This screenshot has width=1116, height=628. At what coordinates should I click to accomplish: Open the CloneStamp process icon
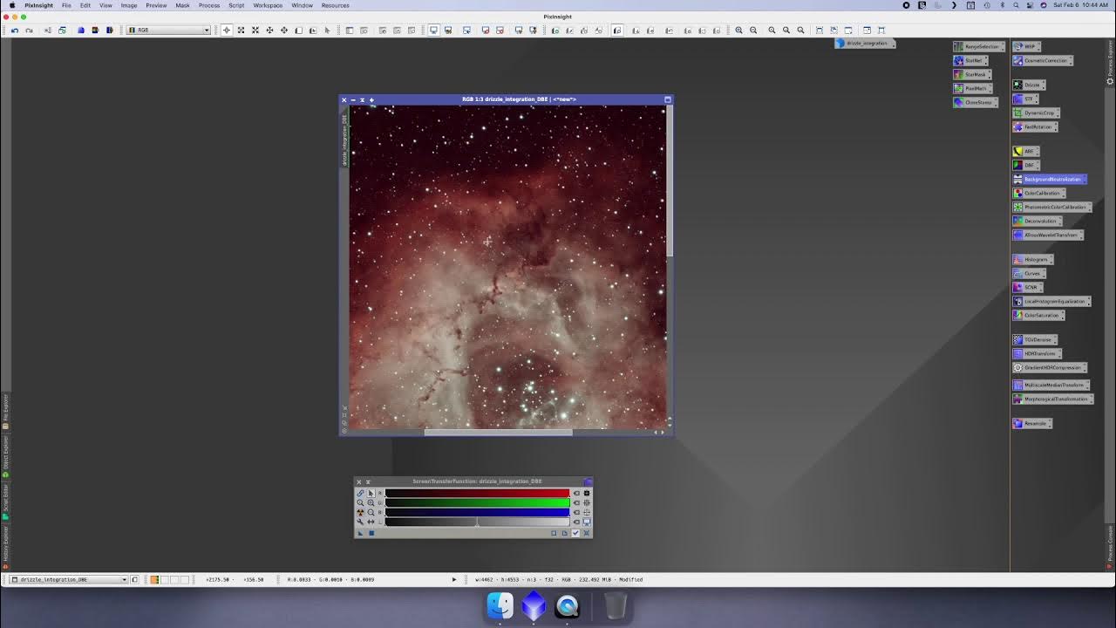[976, 102]
